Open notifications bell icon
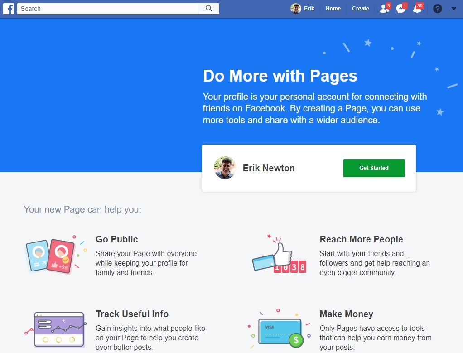The width and height of the screenshot is (463, 353). (418, 8)
